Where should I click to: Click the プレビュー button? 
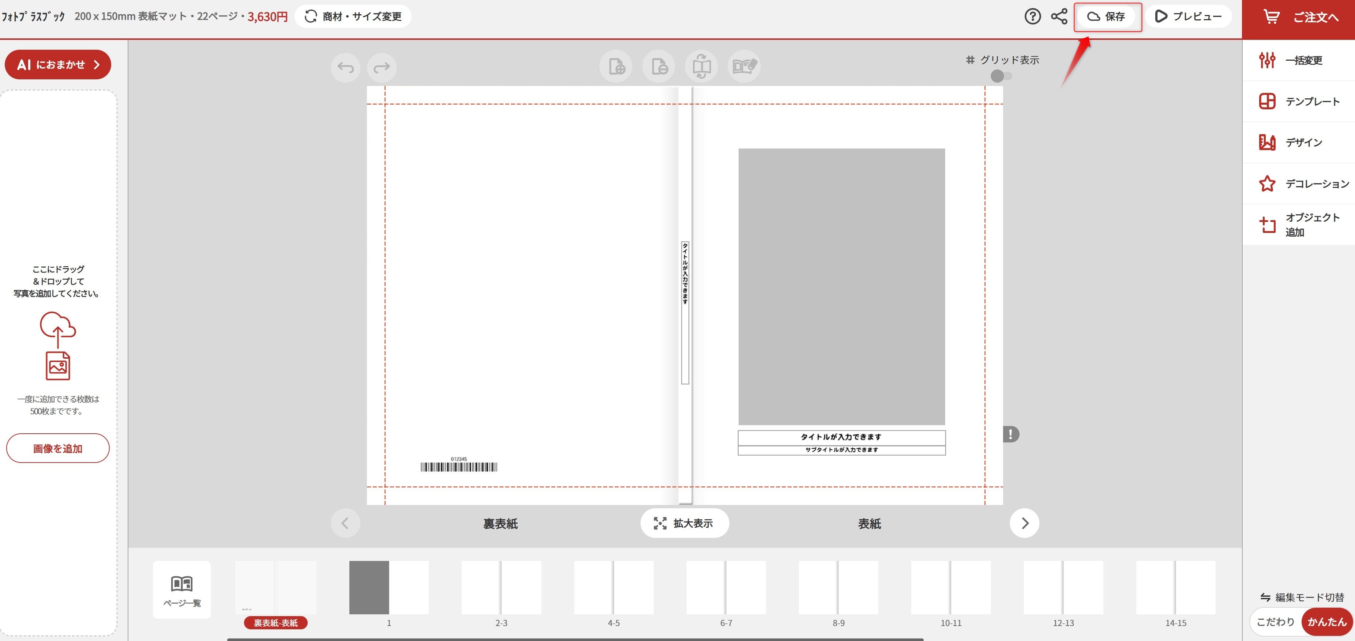(x=1188, y=16)
